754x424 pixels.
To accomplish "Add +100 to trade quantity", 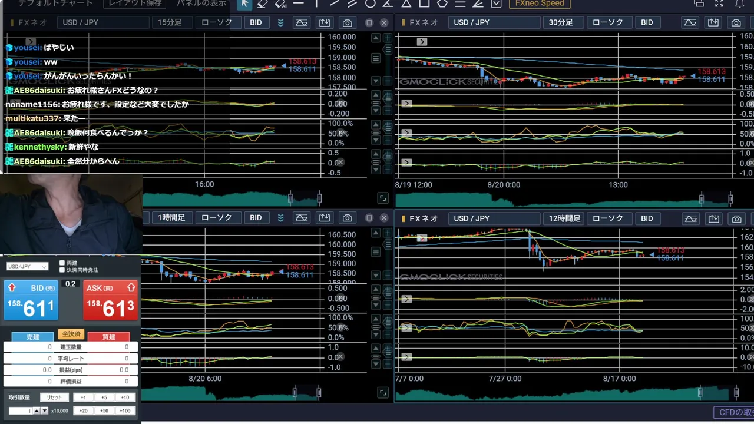I will click(x=124, y=410).
